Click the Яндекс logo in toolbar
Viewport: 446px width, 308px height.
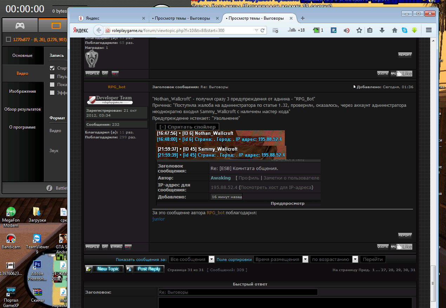click(81, 31)
